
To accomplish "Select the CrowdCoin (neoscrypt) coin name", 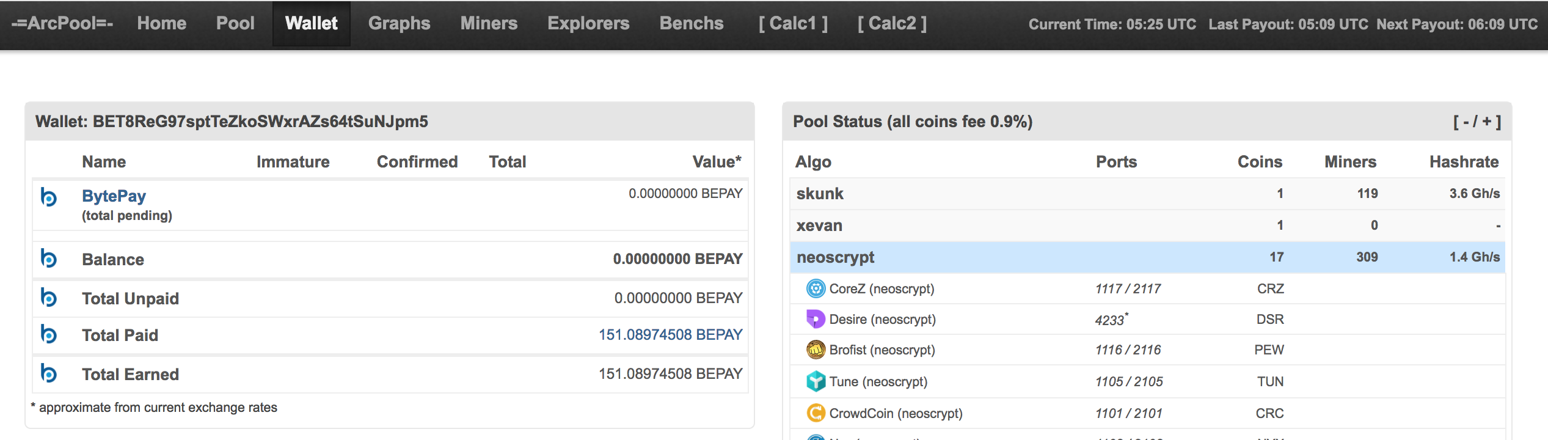I will click(896, 413).
